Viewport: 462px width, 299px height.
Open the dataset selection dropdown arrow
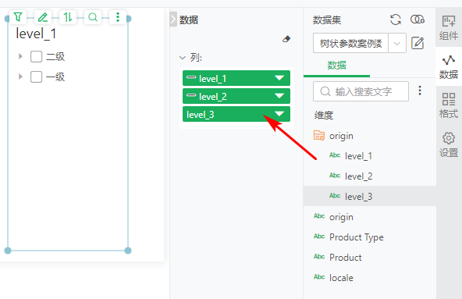397,44
